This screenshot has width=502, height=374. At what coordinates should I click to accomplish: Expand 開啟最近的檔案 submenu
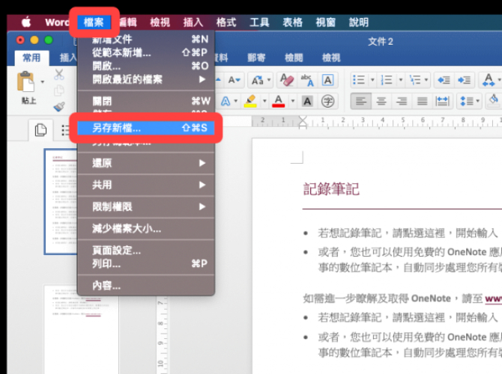146,79
